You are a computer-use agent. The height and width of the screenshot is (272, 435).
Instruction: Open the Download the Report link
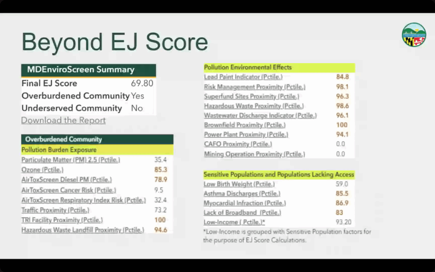point(63,120)
